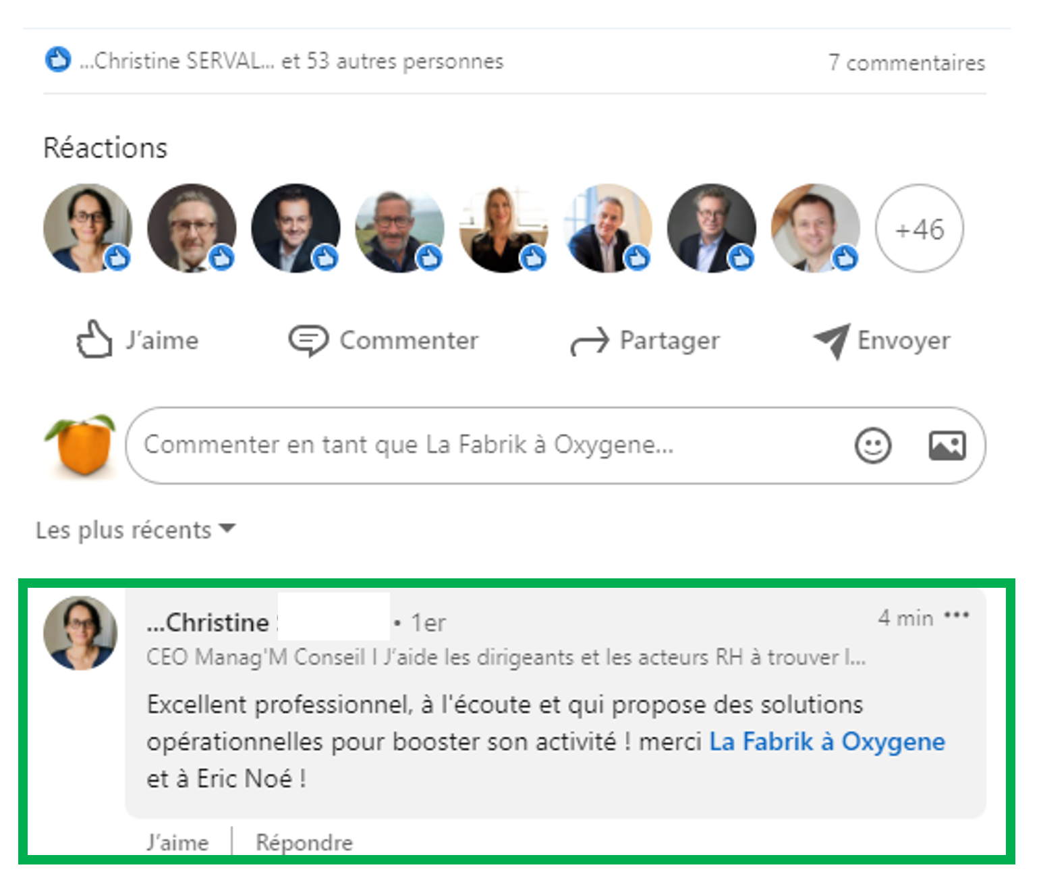Click the first reaction avatar, woman with glasses
This screenshot has width=1041, height=880.
pos(87,228)
